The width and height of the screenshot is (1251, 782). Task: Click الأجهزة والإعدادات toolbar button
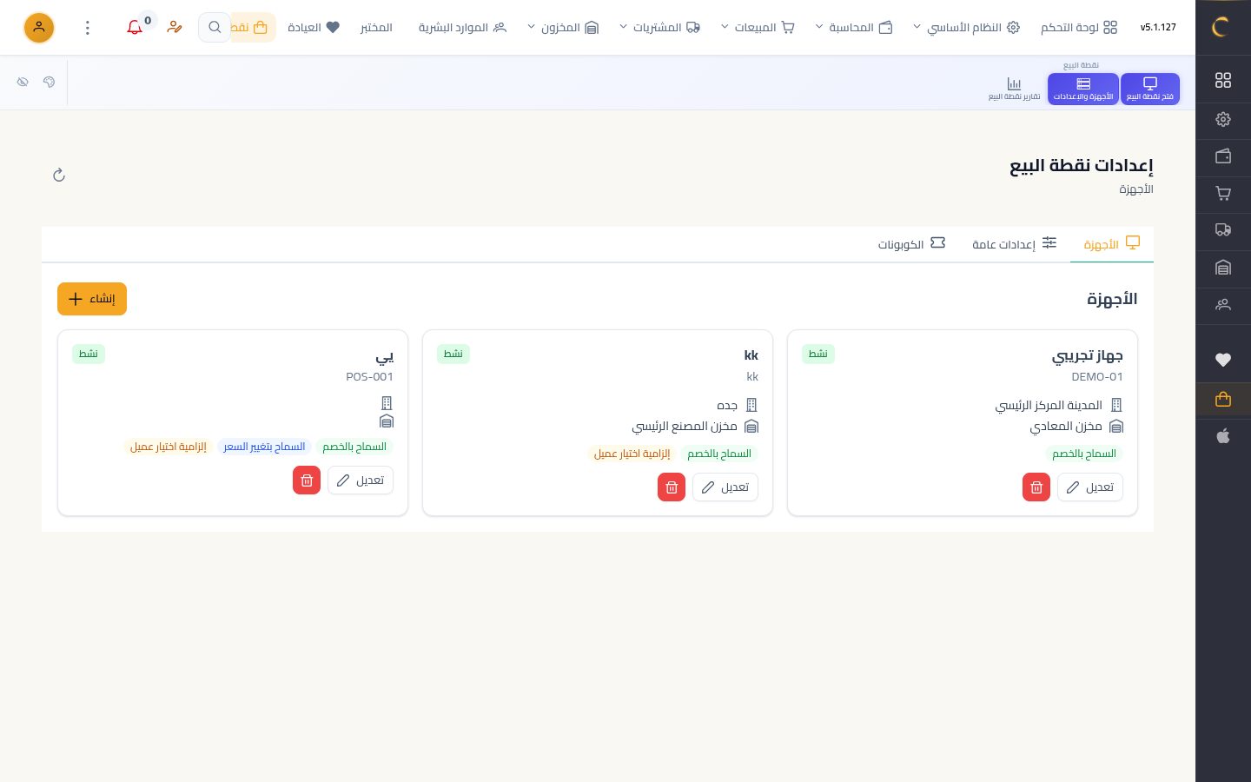coord(1083,89)
